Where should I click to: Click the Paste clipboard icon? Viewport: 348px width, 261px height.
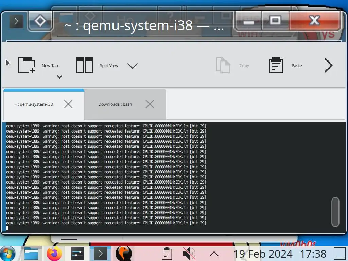click(x=276, y=65)
